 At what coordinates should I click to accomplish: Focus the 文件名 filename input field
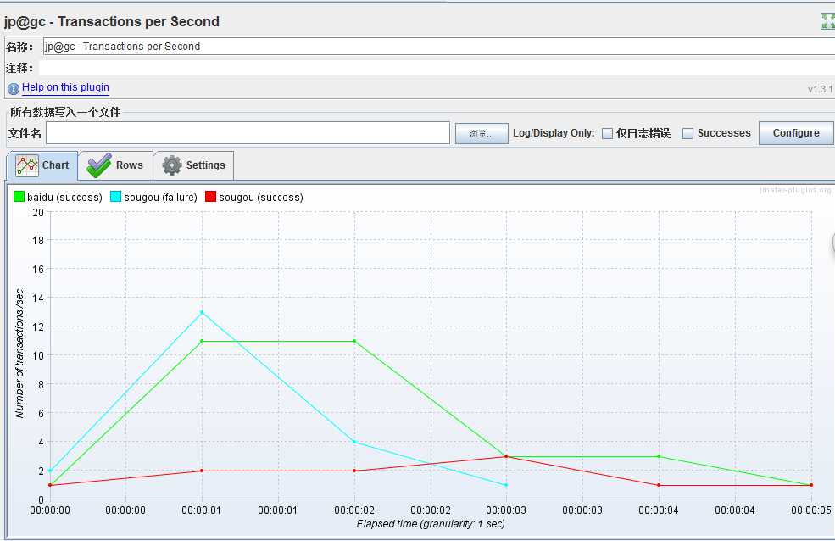248,133
